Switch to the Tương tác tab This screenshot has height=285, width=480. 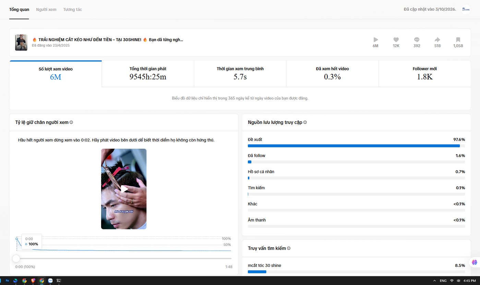point(72,9)
